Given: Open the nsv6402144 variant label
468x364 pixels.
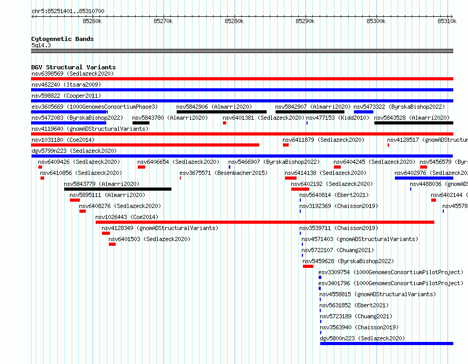Looking at the screenshot, I should (449, 195).
